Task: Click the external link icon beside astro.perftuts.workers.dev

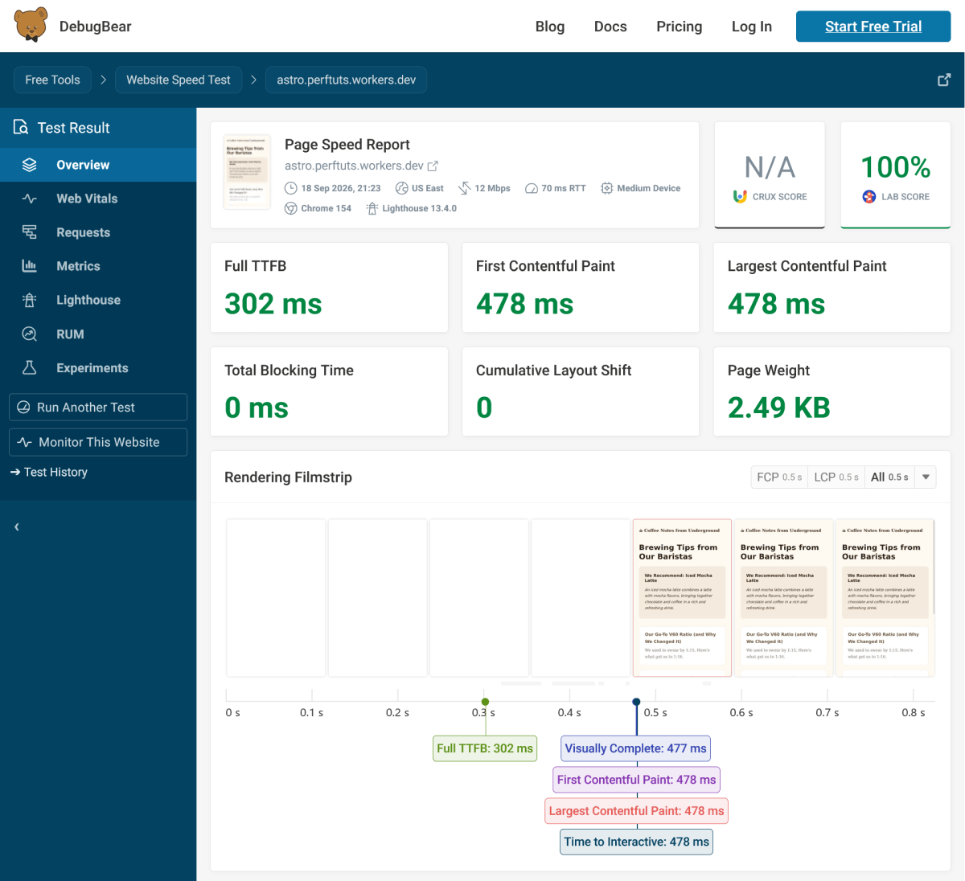Action: click(433, 166)
